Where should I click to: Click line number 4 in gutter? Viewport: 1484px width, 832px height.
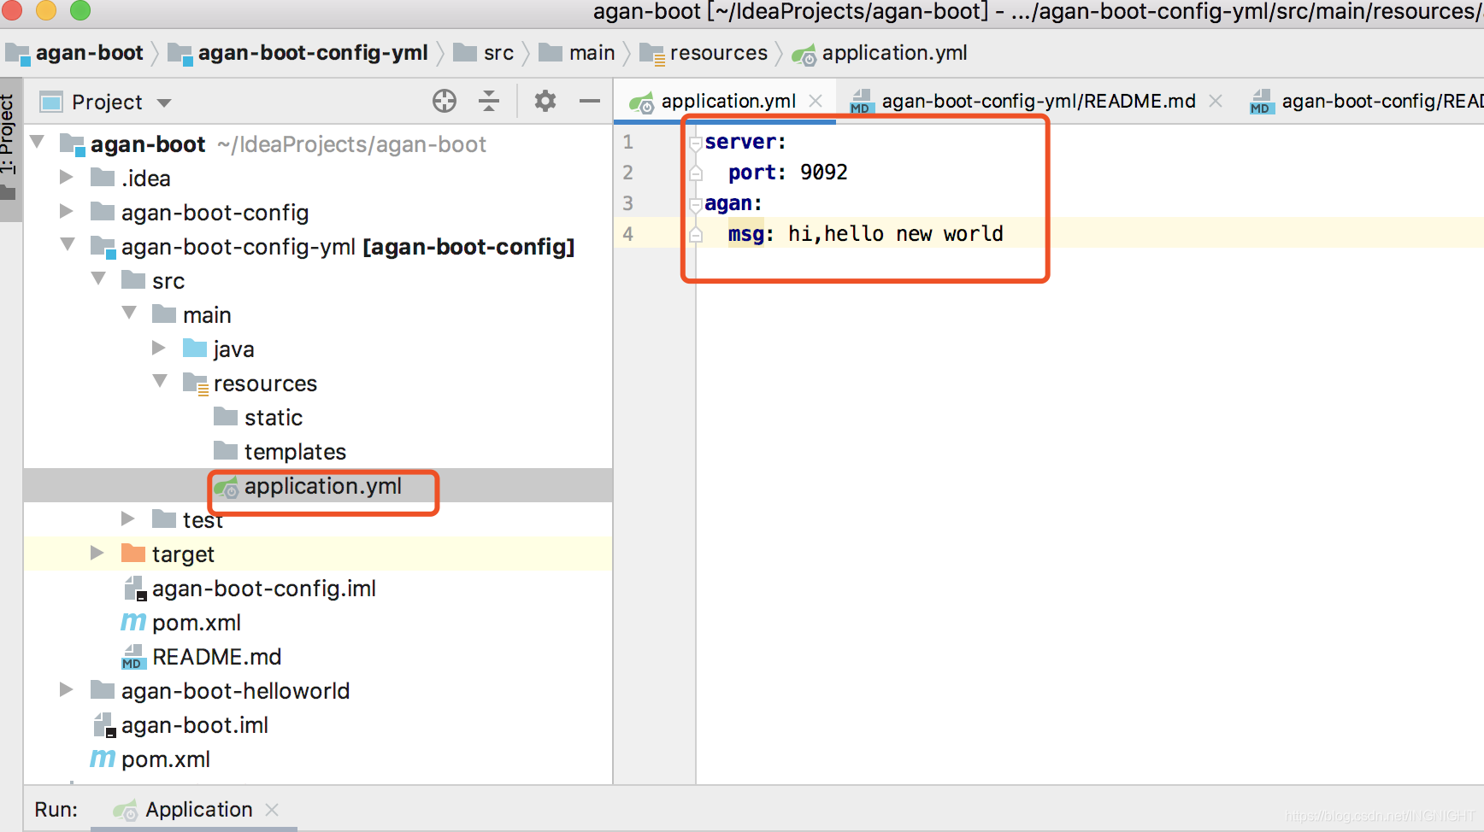[x=628, y=234]
